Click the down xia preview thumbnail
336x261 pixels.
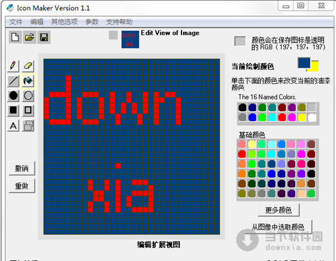[x=130, y=40]
